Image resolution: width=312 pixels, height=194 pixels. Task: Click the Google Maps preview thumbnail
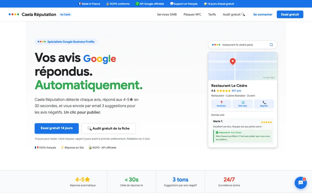(x=243, y=66)
